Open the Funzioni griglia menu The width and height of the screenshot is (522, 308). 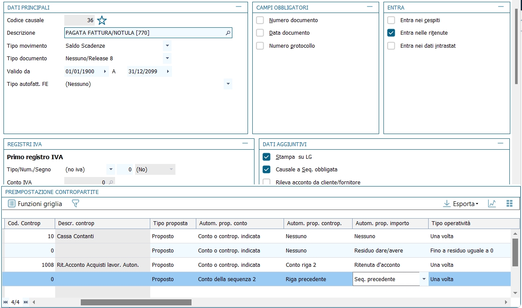[35, 203]
